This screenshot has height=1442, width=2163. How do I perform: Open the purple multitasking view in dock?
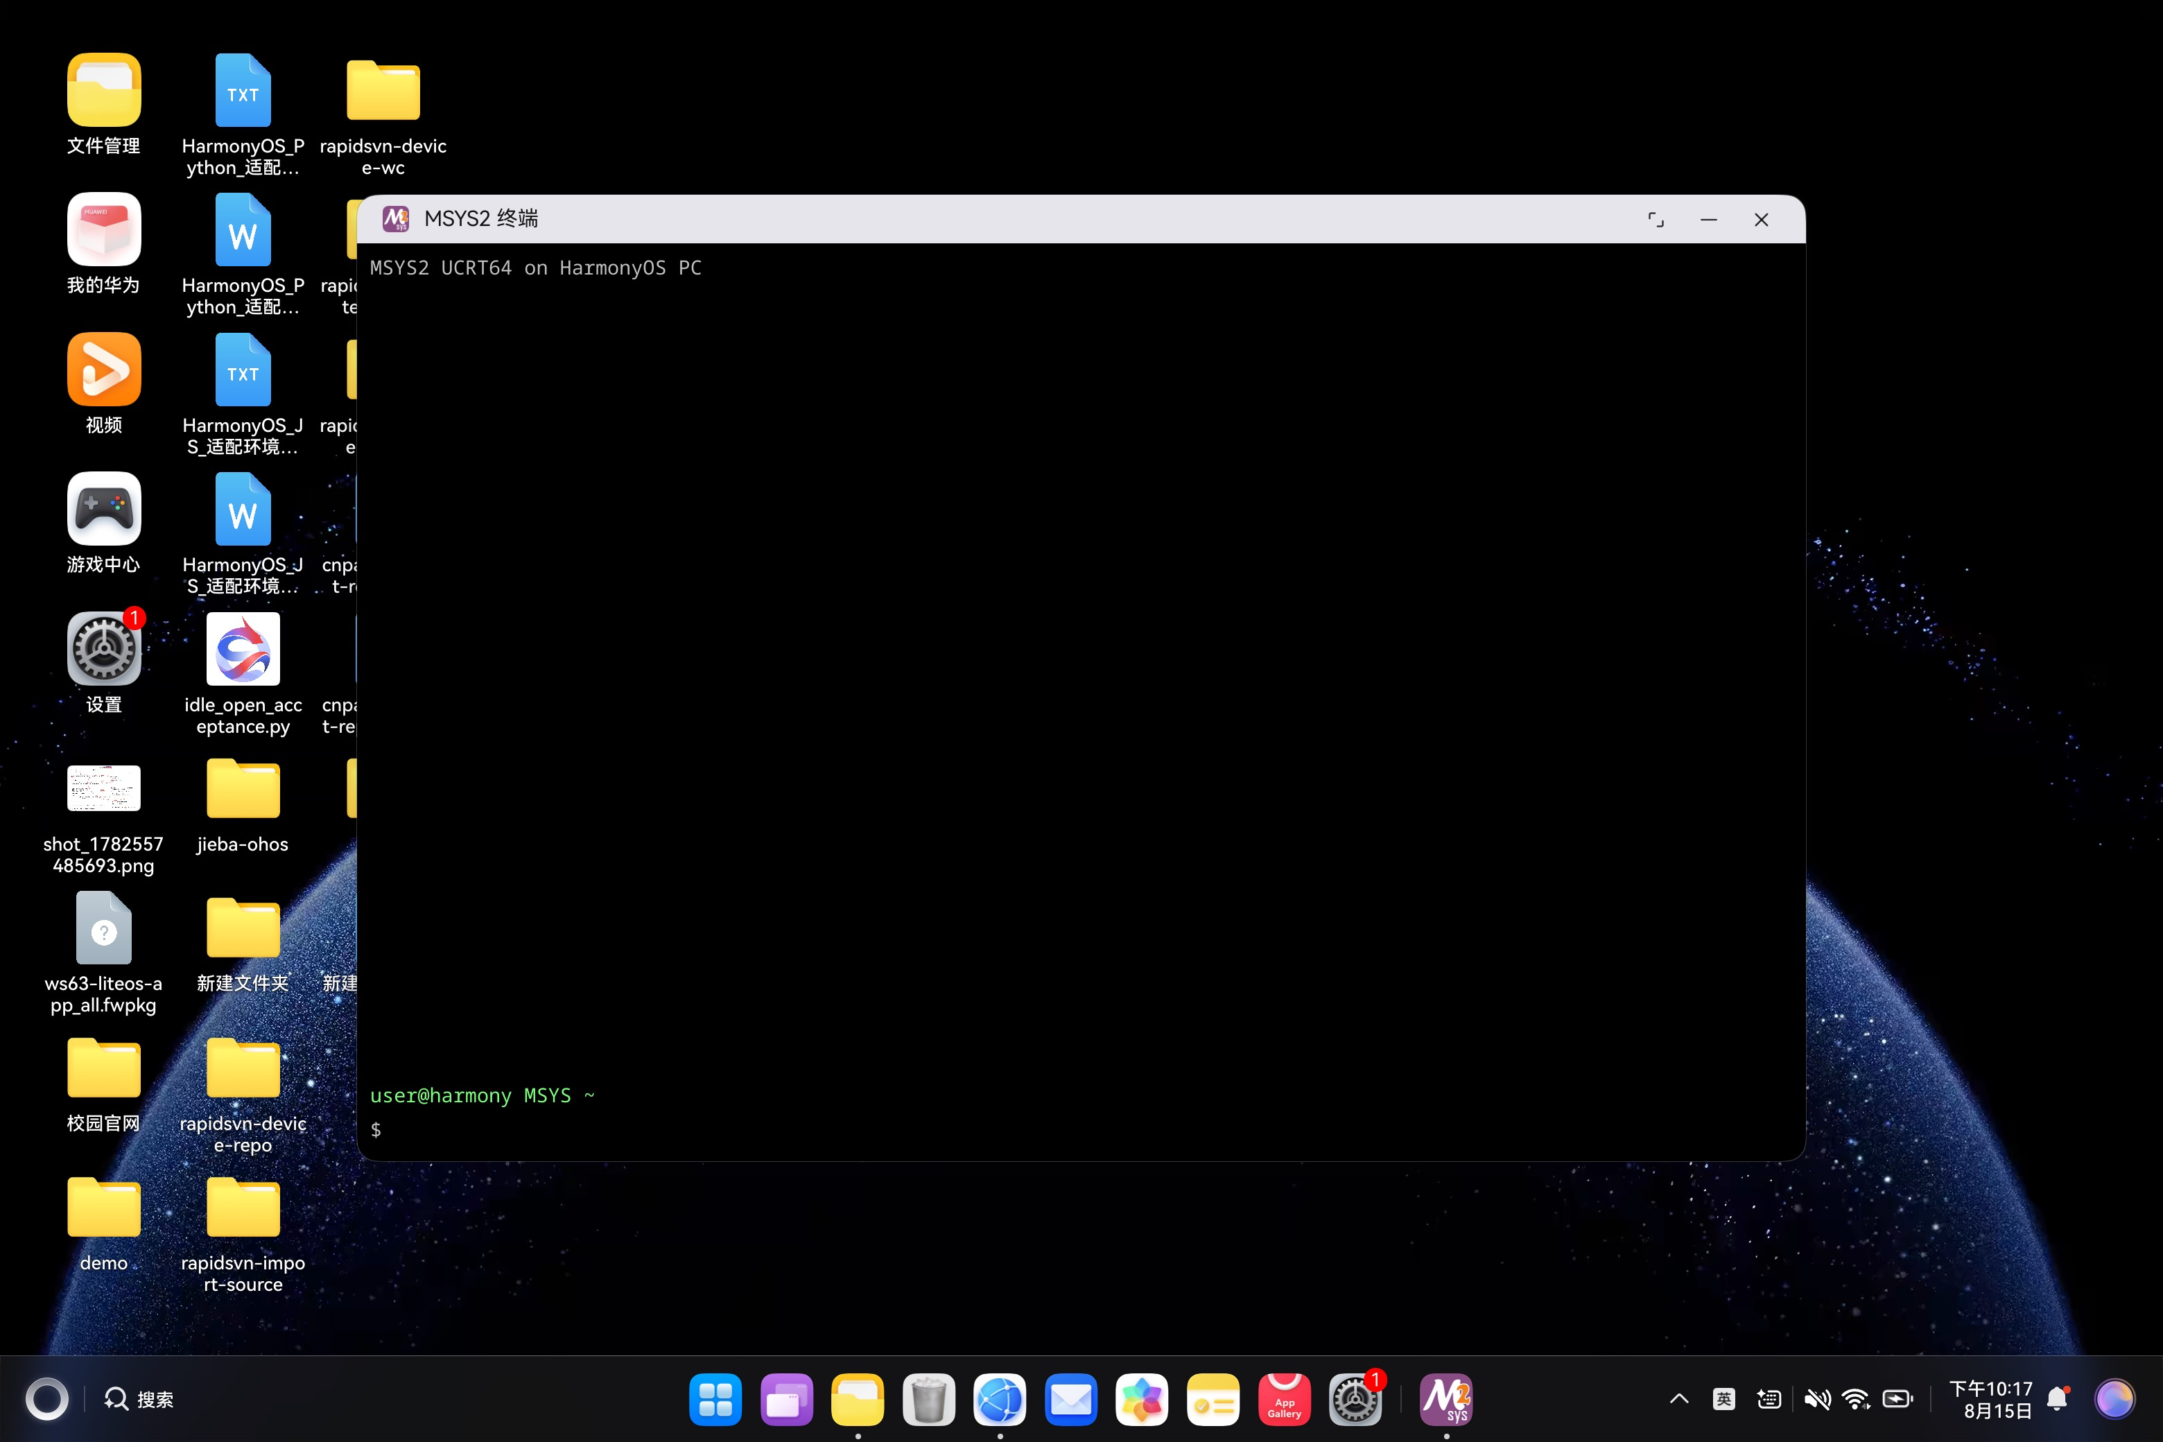(786, 1400)
